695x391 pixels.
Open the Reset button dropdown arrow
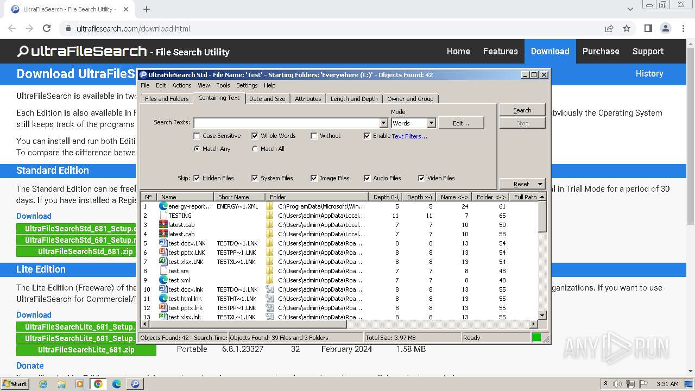click(x=540, y=184)
